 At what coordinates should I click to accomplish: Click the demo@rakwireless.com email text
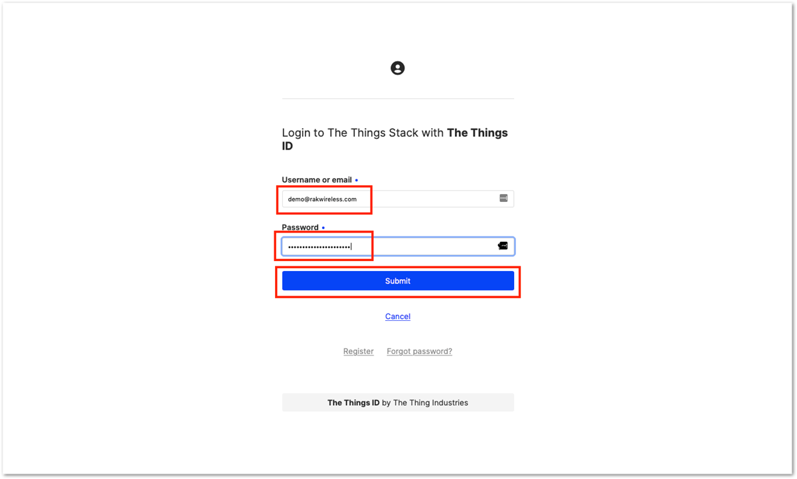[322, 199]
